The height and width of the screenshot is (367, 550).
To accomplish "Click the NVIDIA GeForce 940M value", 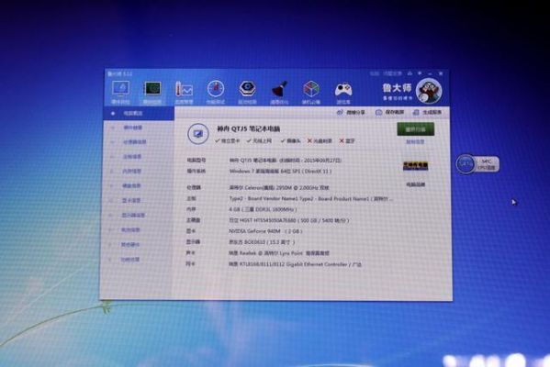I will pyautogui.click(x=265, y=231).
